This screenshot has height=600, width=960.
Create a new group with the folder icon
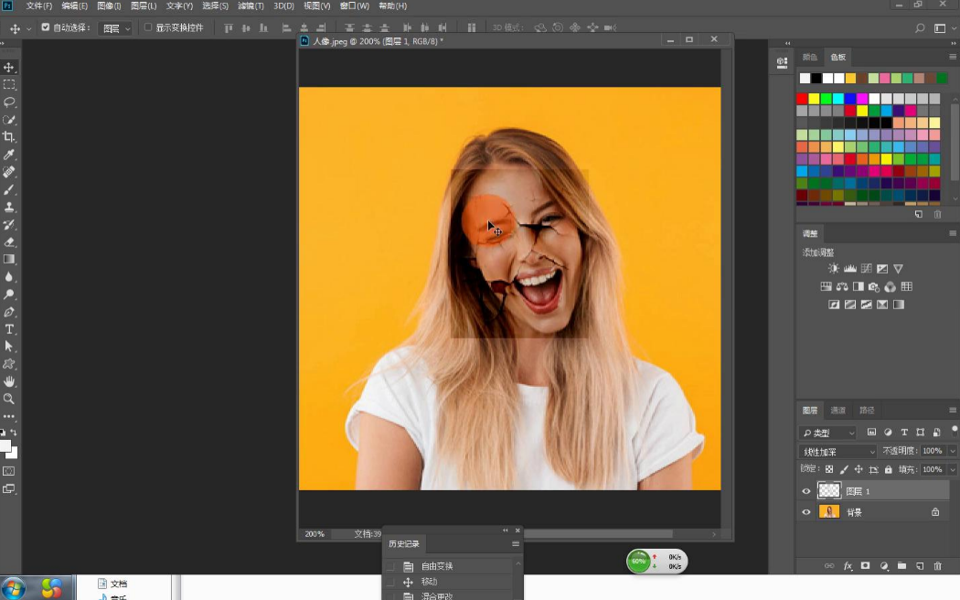[x=901, y=566]
